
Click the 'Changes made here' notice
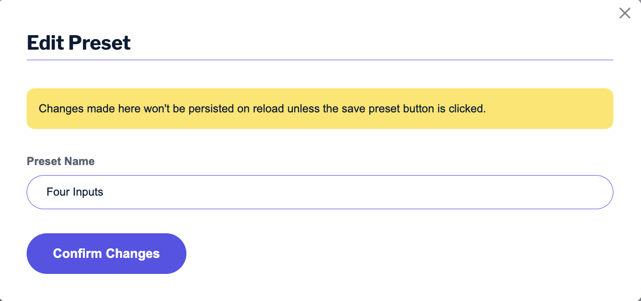click(262, 109)
